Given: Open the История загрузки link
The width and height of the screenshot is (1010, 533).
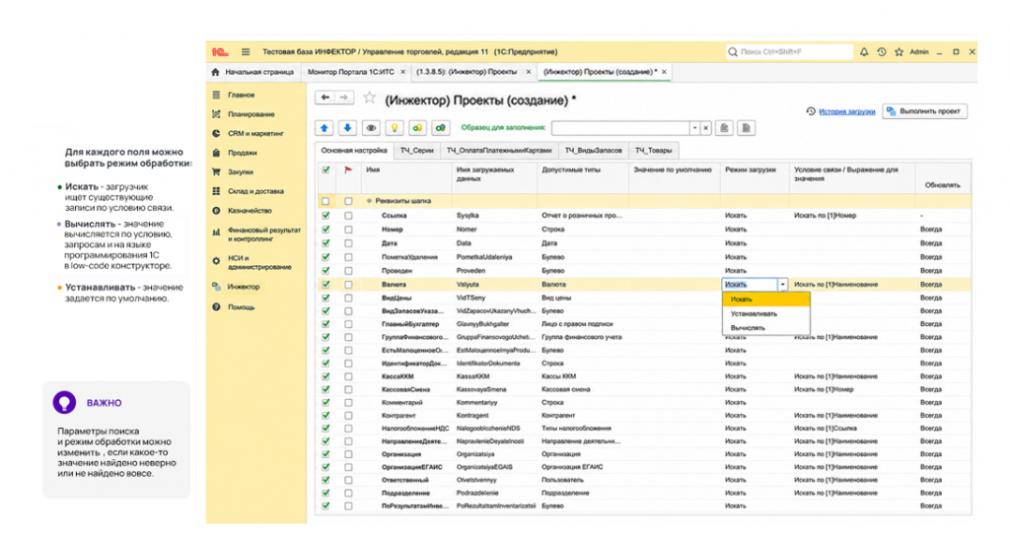Looking at the screenshot, I should tap(846, 112).
